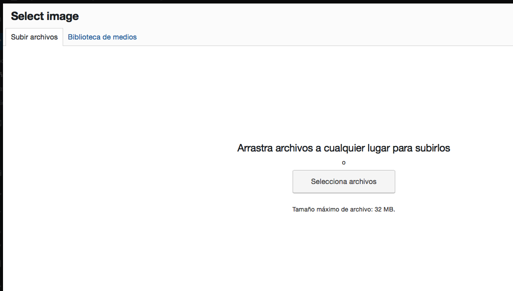Click the 'o' separator text
Viewport: 513px width, 291px height.
(x=344, y=162)
